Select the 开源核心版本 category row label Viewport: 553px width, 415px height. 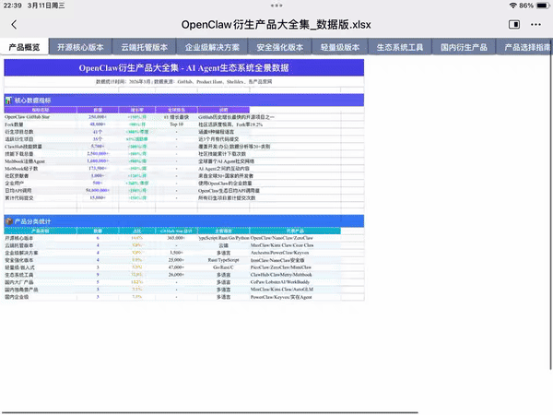(41, 238)
